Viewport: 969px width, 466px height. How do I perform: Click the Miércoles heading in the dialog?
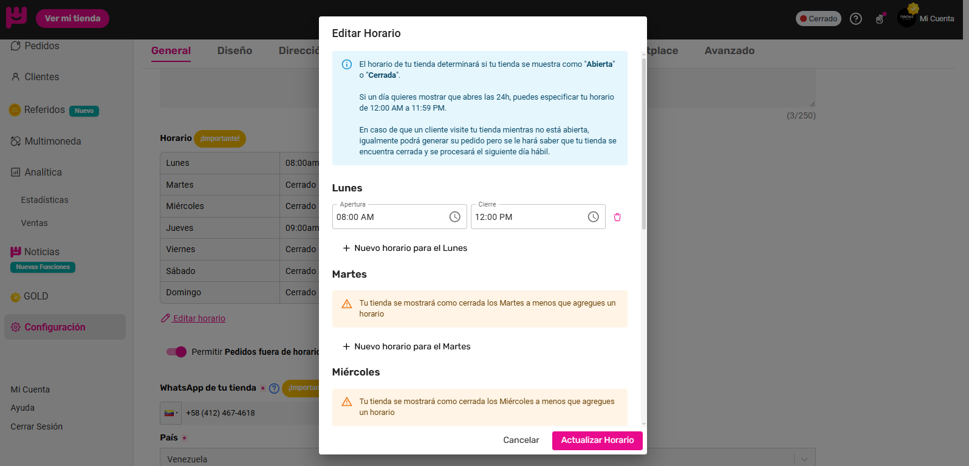[x=356, y=372]
